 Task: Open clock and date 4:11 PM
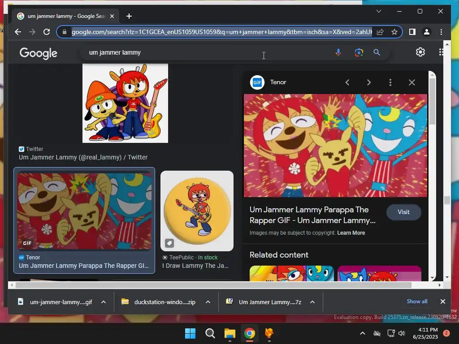click(425, 333)
